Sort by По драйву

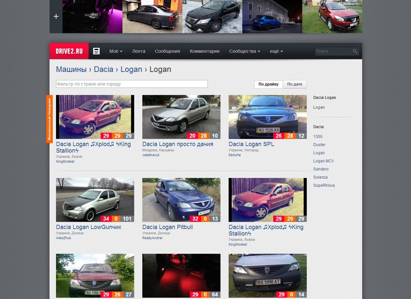(x=268, y=84)
